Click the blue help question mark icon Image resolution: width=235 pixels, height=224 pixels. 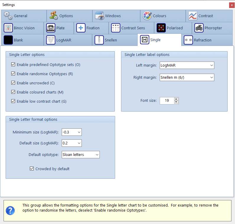tap(10, 211)
